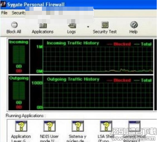Image resolution: width=157 pixels, height=142 pixels.
Task: Open the File menu
Action: pos(4,13)
